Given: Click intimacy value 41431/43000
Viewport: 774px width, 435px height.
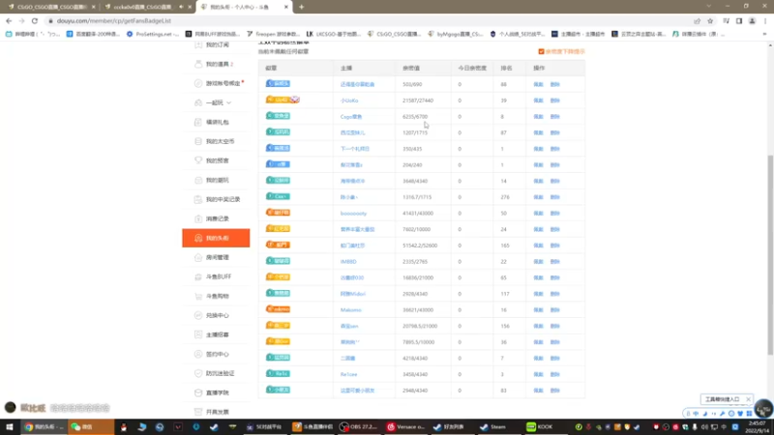Looking at the screenshot, I should pos(418,213).
